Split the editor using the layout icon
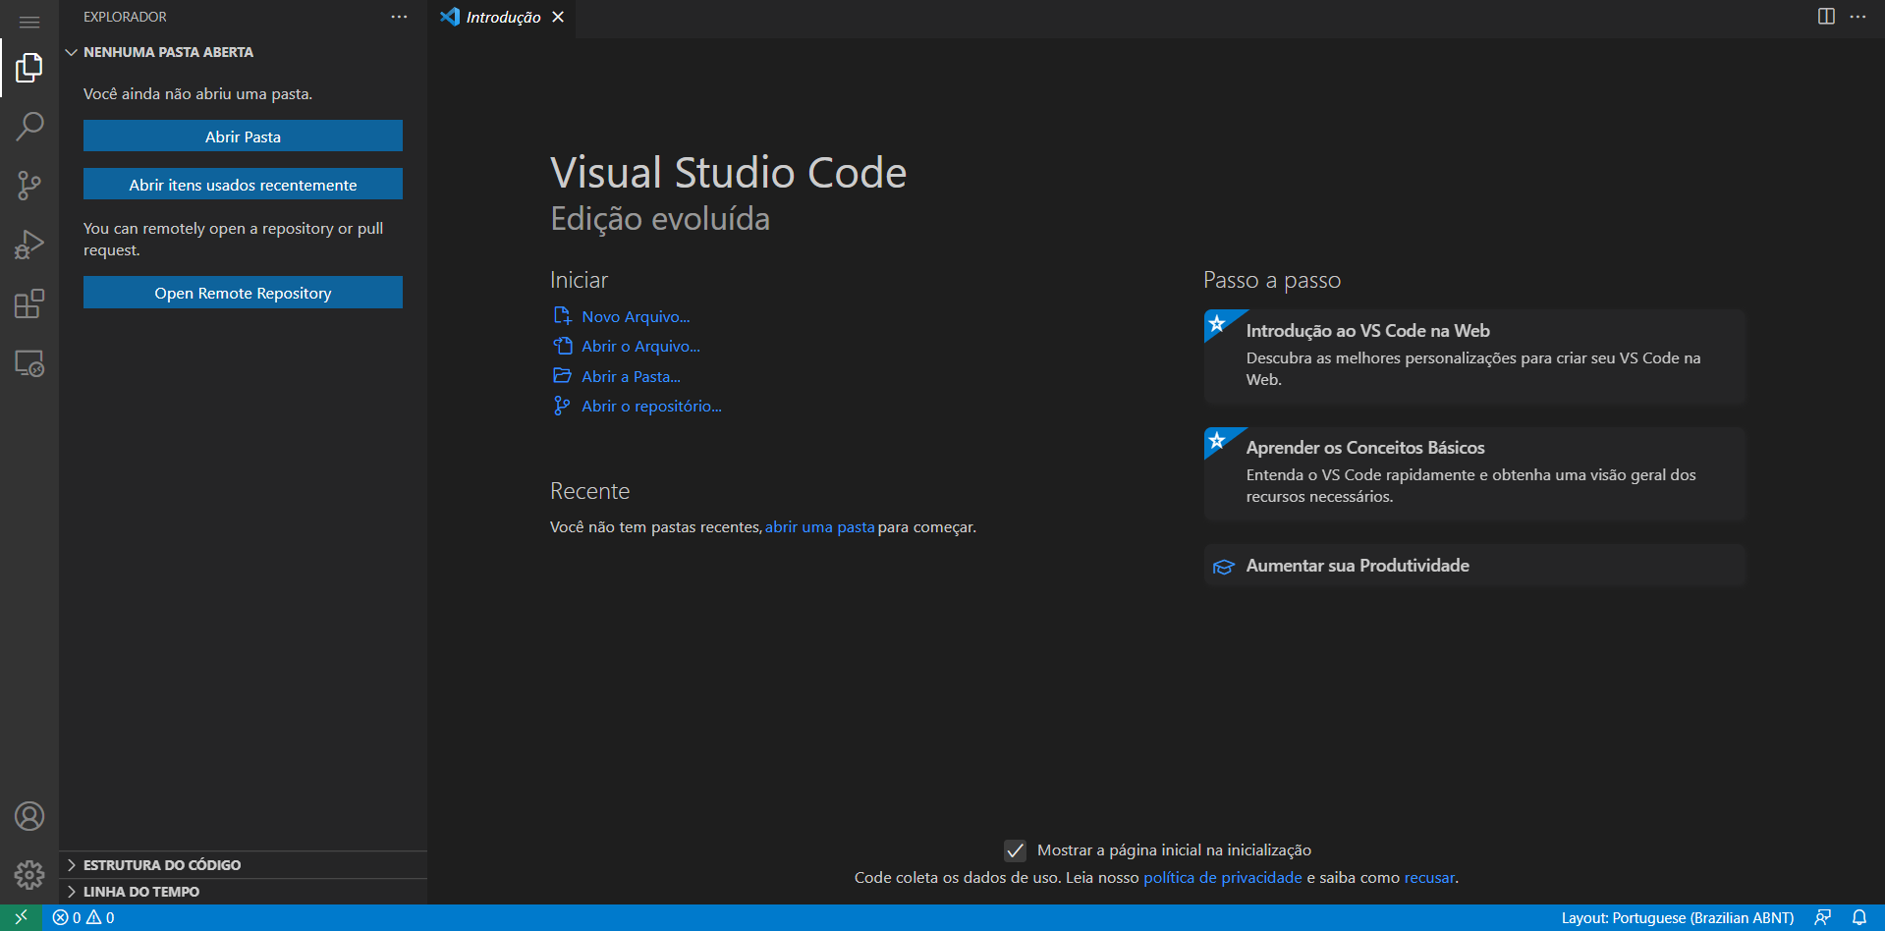The height and width of the screenshot is (931, 1885). point(1825,17)
